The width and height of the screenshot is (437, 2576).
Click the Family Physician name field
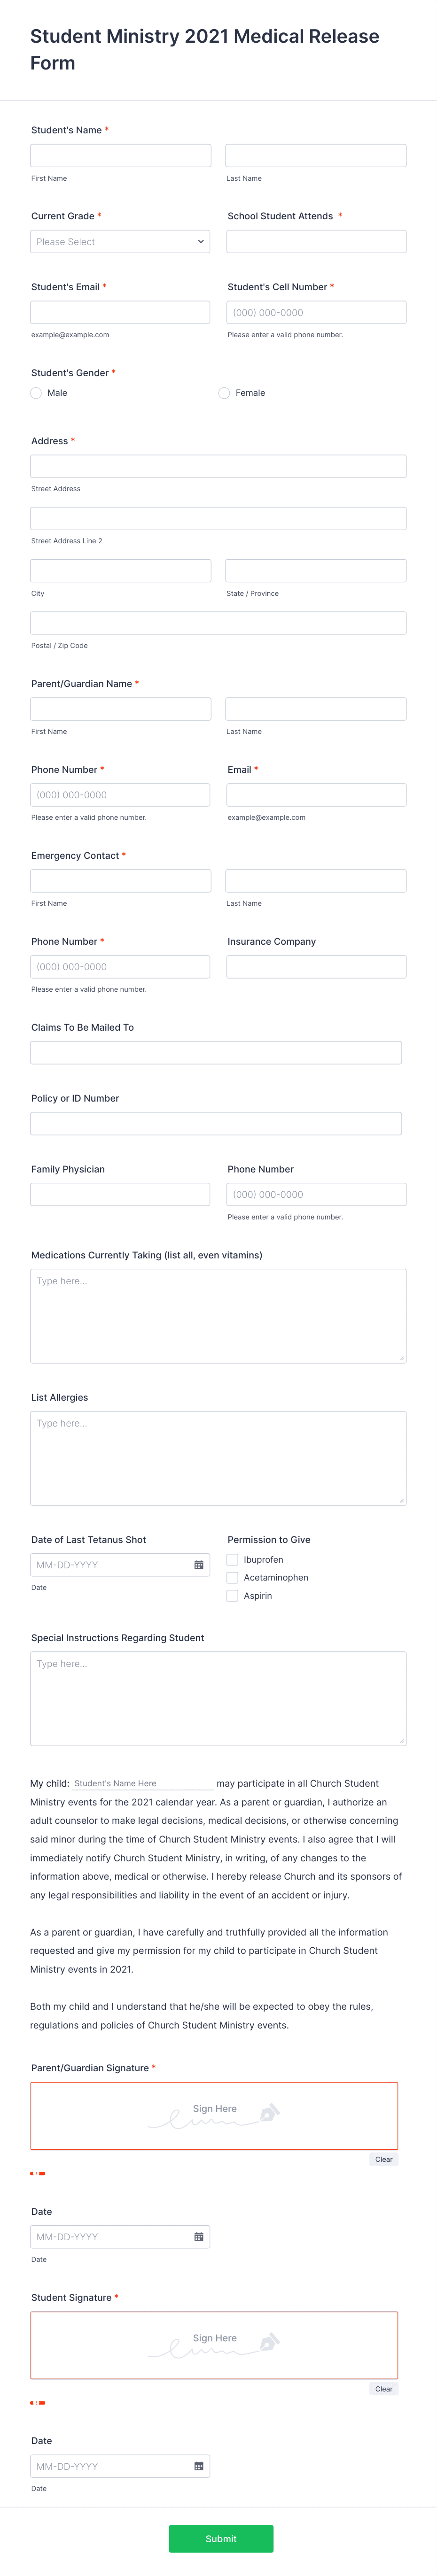coord(120,1194)
